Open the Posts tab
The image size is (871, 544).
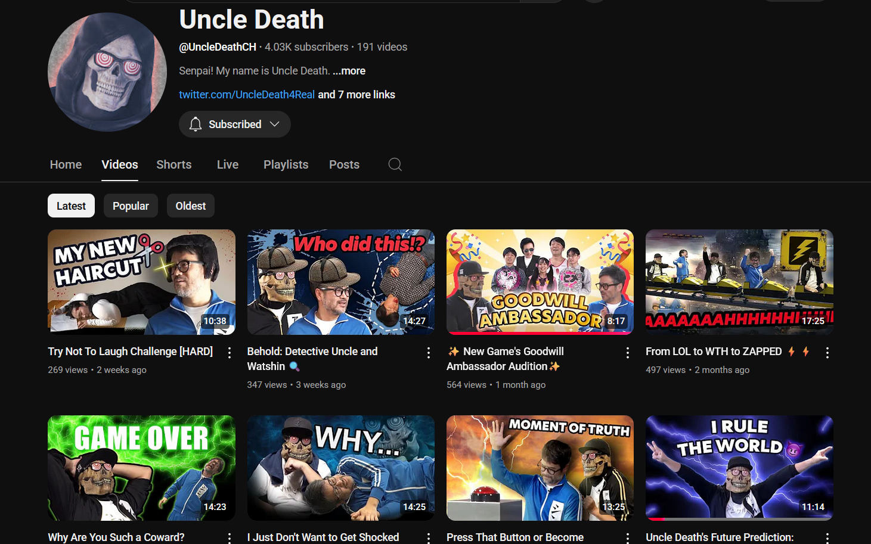tap(345, 164)
